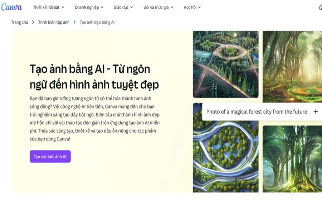Open the sunlit forest path image
The image size is (322, 215).
pos(292,66)
